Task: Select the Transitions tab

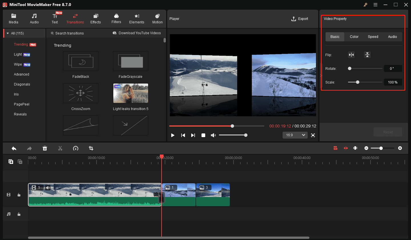Action: (75, 19)
